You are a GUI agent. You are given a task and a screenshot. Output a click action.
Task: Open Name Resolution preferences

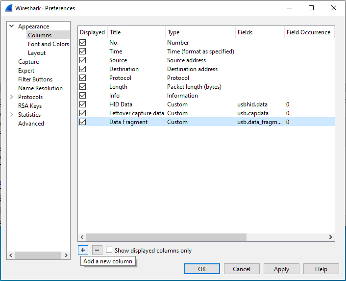click(40, 88)
